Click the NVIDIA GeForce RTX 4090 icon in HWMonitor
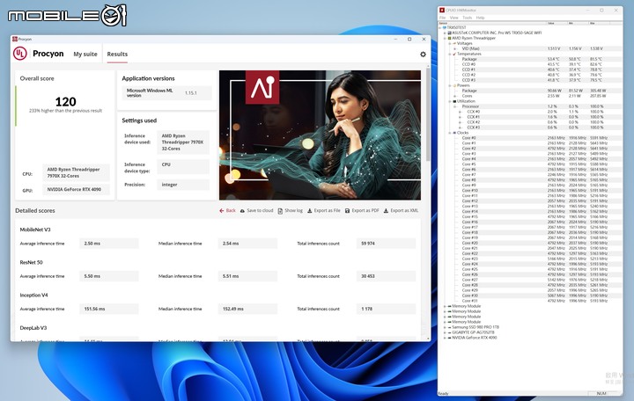Screen dimensions: 634x401 tap(449, 338)
